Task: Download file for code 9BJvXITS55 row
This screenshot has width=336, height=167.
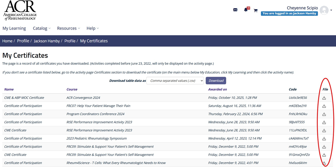Action: click(x=324, y=122)
